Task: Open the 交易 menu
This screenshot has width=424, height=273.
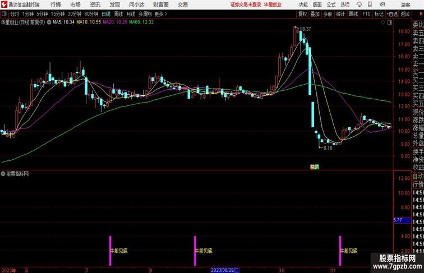Action: click(182, 4)
